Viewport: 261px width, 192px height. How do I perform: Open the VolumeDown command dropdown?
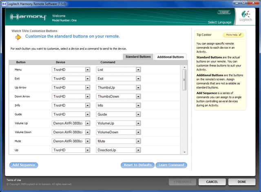point(119,132)
